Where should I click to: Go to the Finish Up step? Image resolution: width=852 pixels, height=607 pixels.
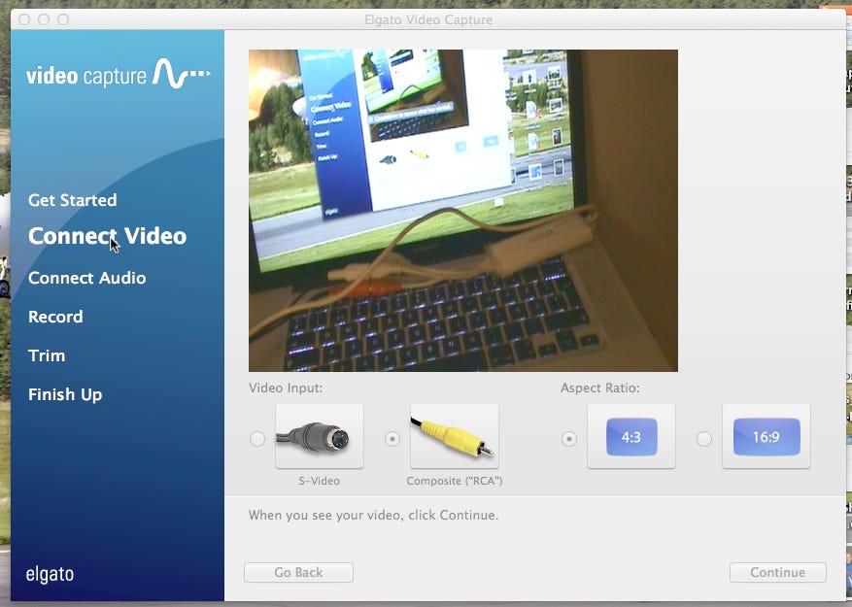pyautogui.click(x=65, y=394)
